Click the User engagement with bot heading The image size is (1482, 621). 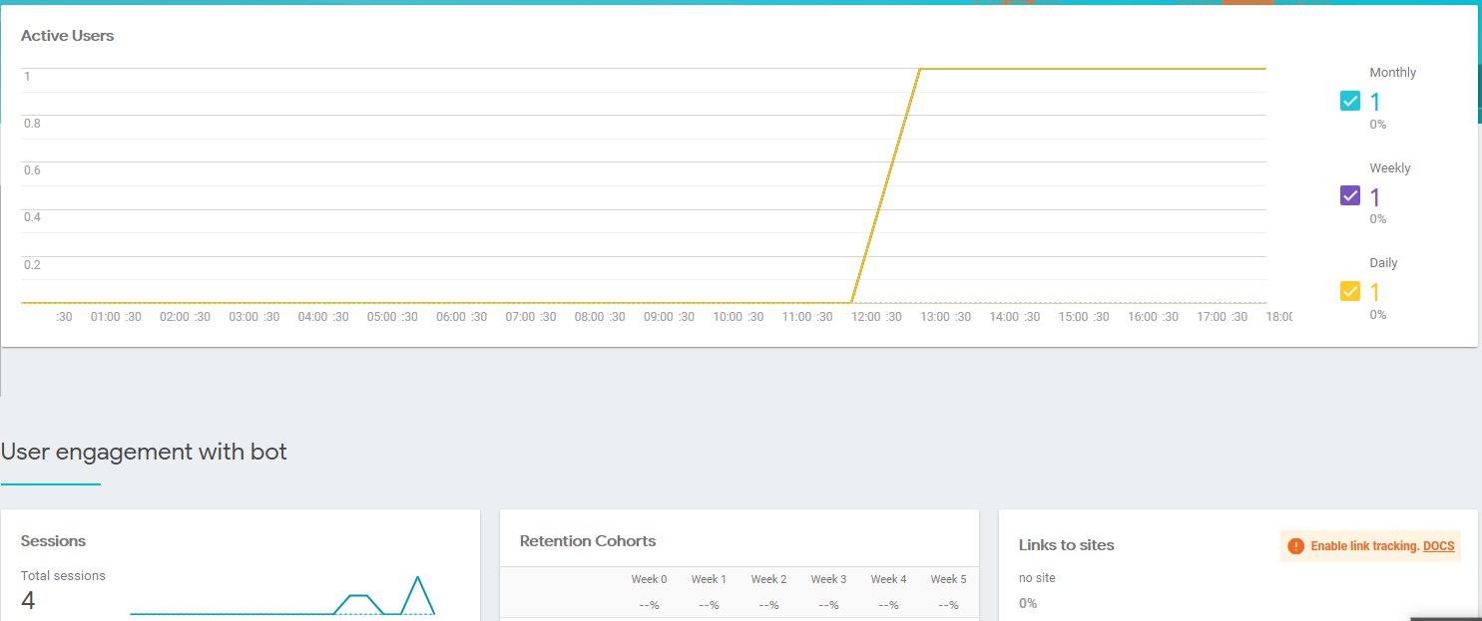(144, 452)
